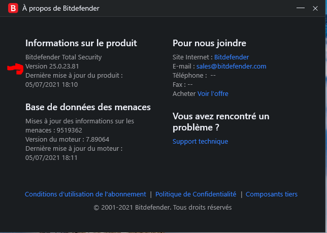Image resolution: width=327 pixels, height=233 pixels.
Task: Click the Base de données des menaces heading
Action: point(88,107)
